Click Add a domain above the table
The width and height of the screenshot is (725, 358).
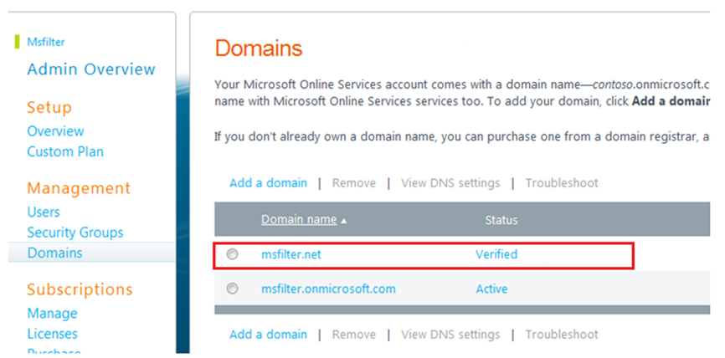tap(268, 183)
